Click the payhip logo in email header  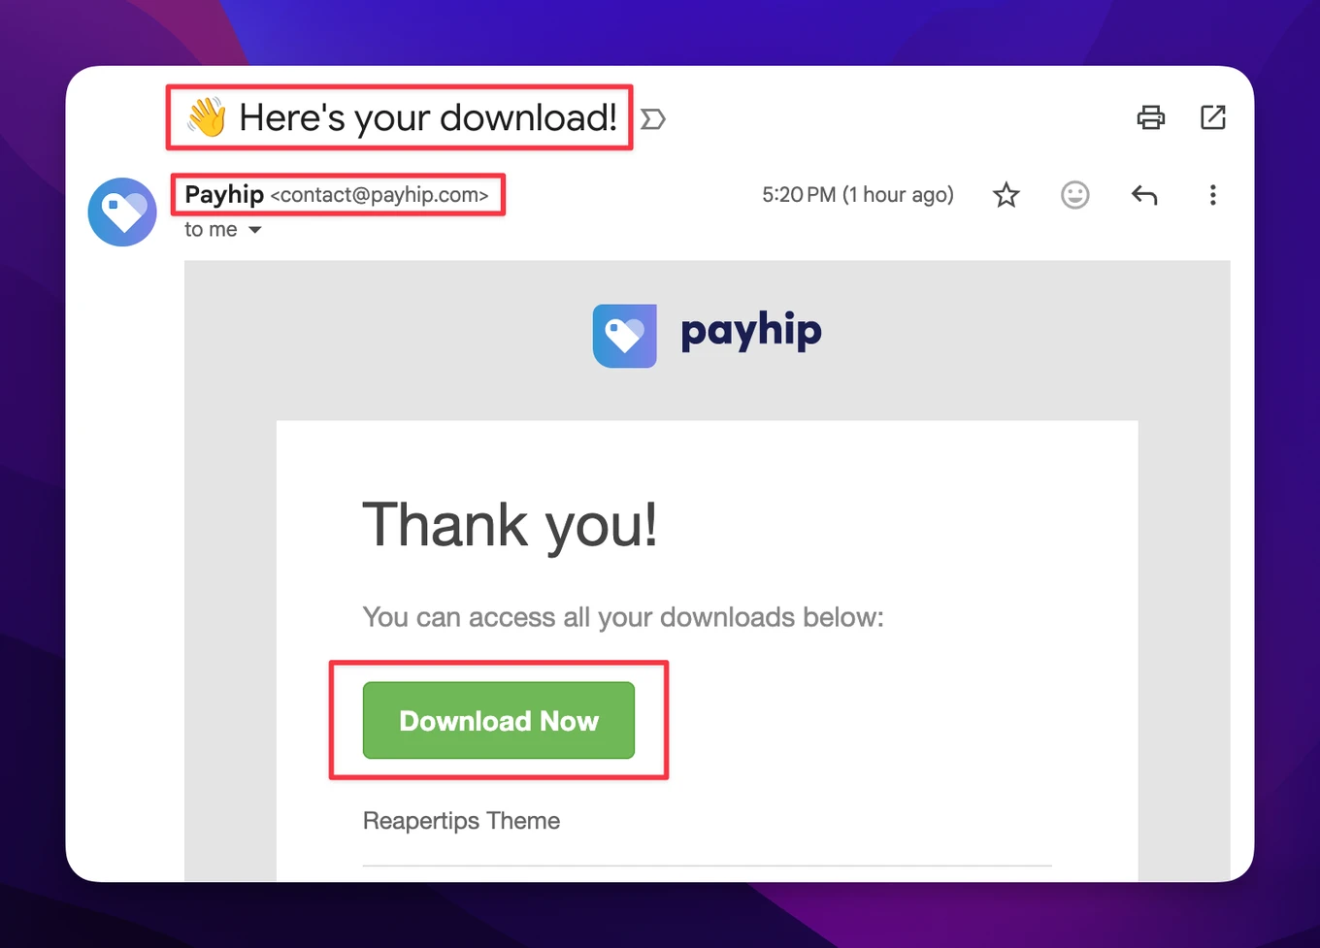[707, 335]
